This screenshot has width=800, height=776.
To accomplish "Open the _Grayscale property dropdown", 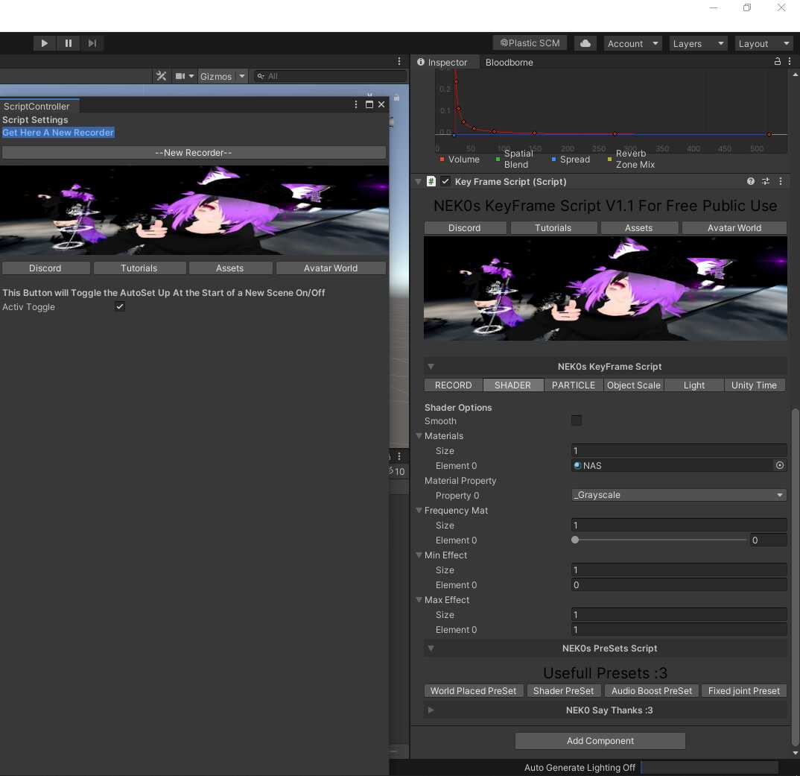I will tap(679, 495).
